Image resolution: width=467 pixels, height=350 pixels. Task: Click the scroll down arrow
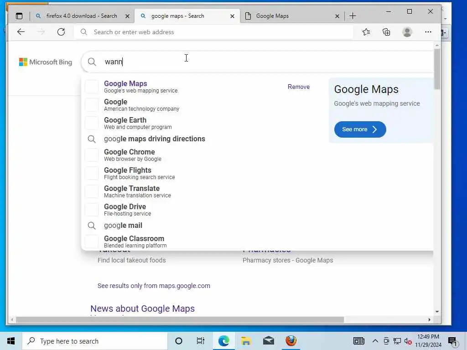(x=437, y=312)
